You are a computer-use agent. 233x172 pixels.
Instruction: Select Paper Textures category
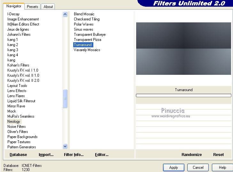click(x=19, y=142)
